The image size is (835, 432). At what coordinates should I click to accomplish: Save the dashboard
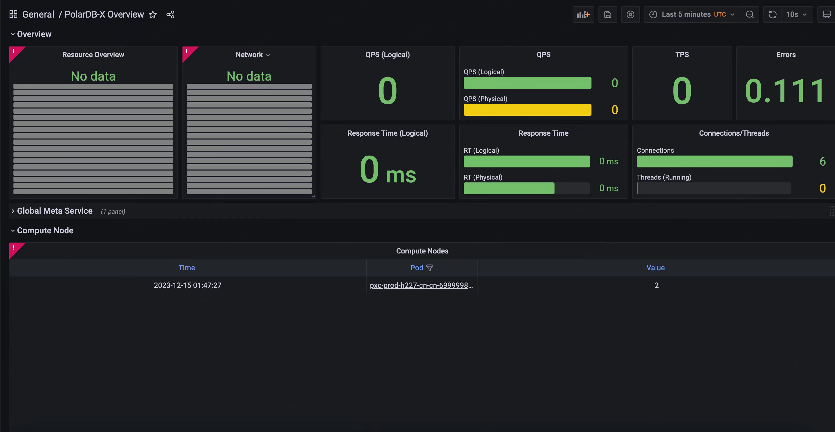(x=608, y=14)
